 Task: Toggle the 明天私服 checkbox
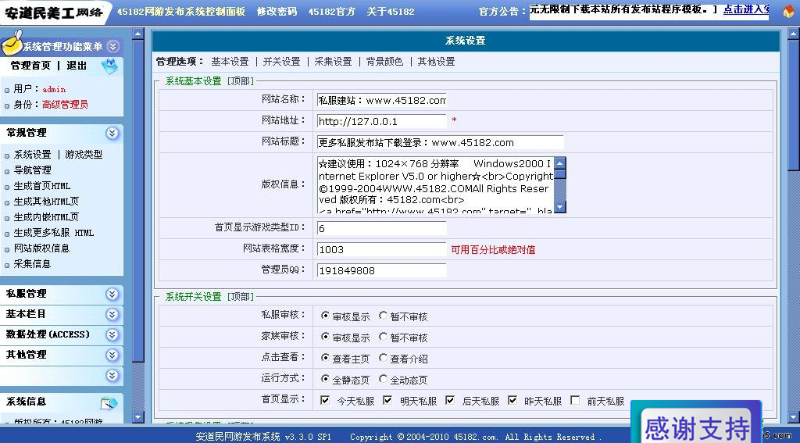(x=387, y=400)
